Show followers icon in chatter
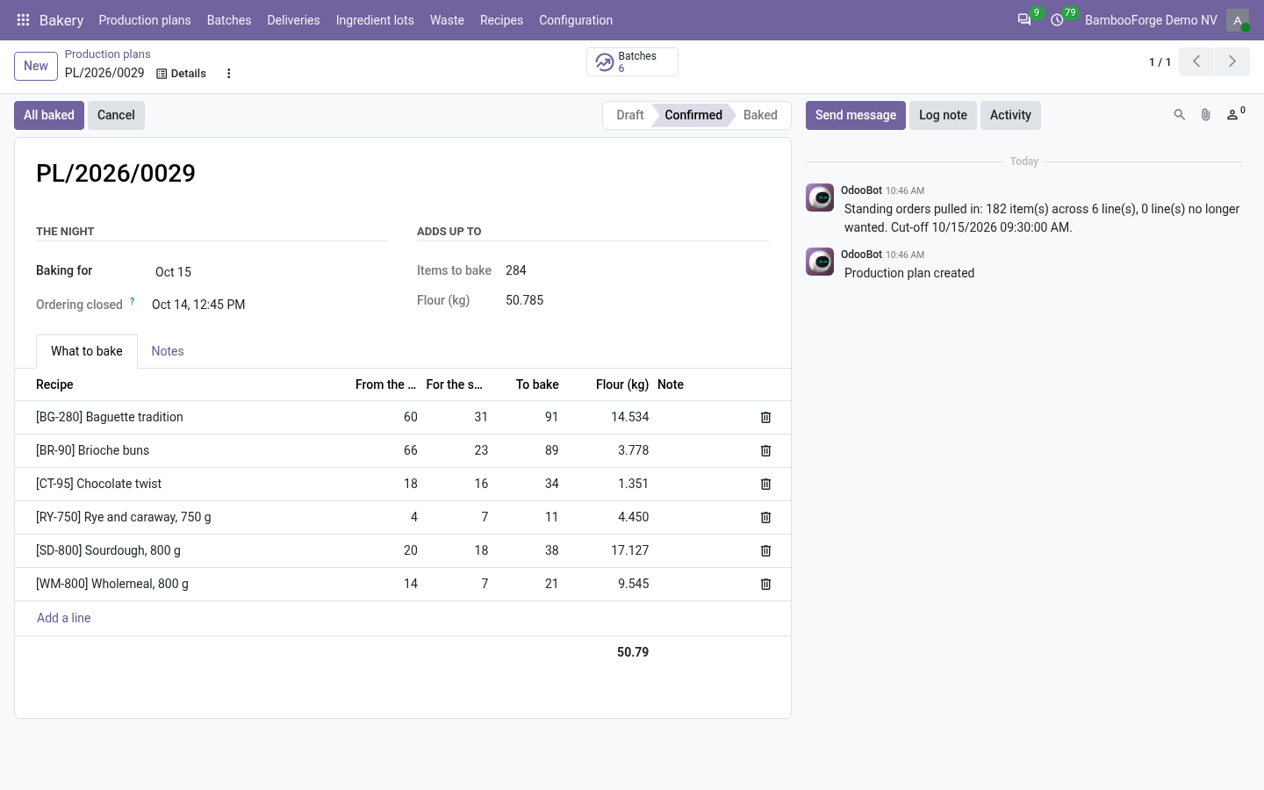Image resolution: width=1264 pixels, height=790 pixels. [x=1236, y=114]
